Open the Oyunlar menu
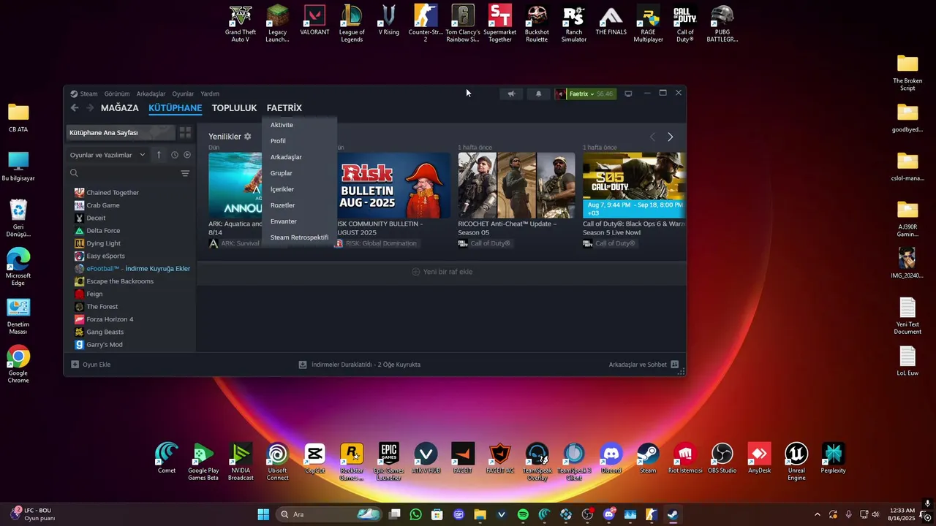The height and width of the screenshot is (526, 936). click(x=183, y=94)
